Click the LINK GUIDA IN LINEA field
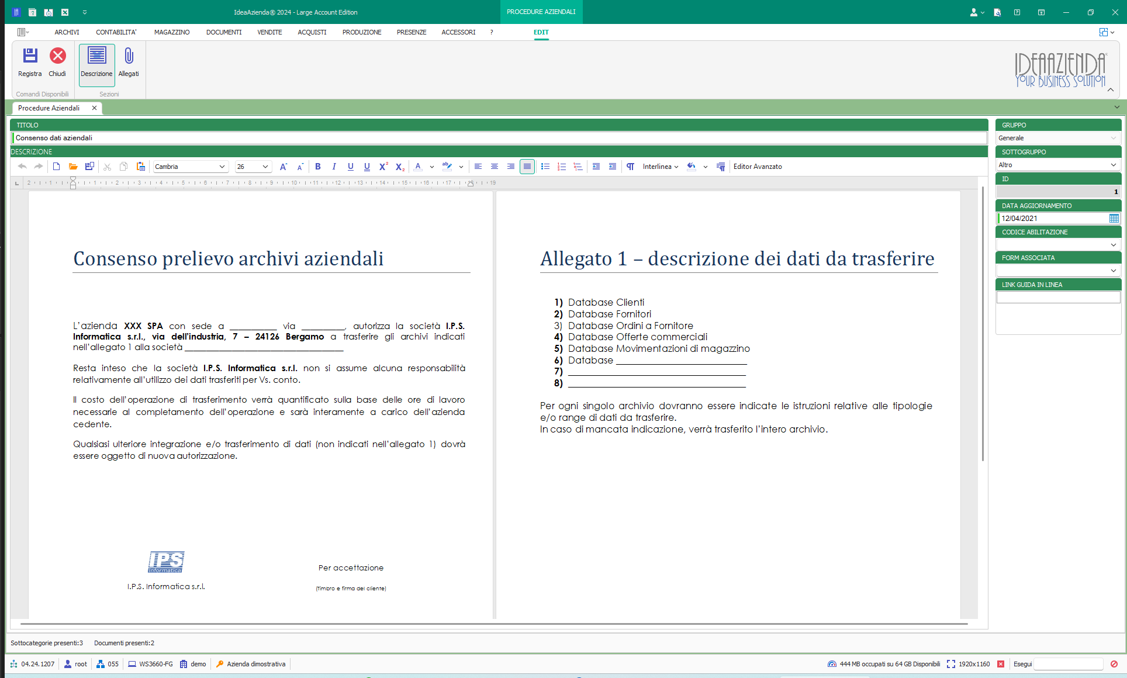The height and width of the screenshot is (678, 1127). pyautogui.click(x=1058, y=298)
